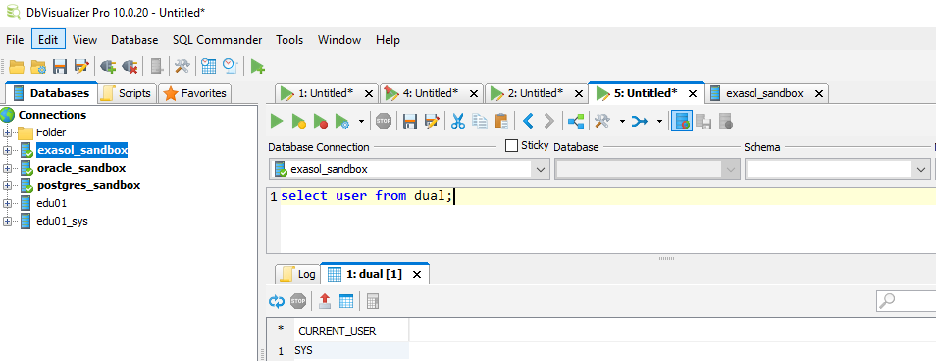This screenshot has width=936, height=361.
Task: Switch to the Favorites tab
Action: (195, 93)
